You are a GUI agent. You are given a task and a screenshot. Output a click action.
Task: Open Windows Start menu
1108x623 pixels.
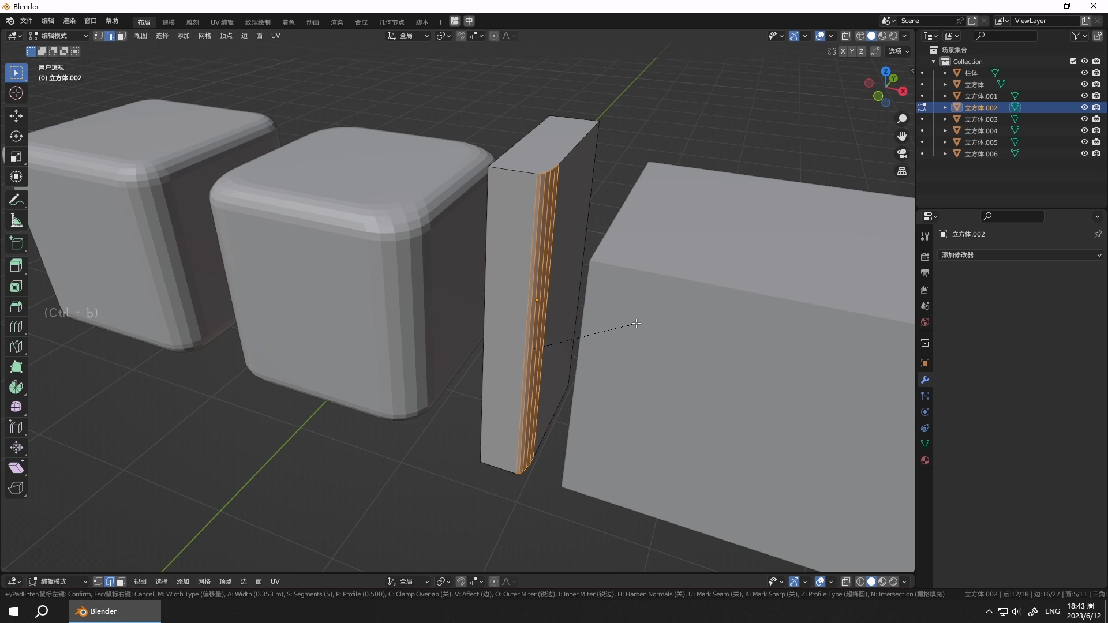pyautogui.click(x=14, y=611)
